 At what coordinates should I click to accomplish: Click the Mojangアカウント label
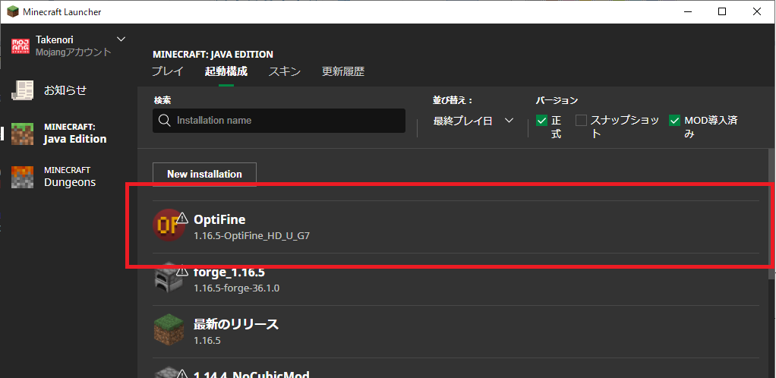(x=74, y=52)
